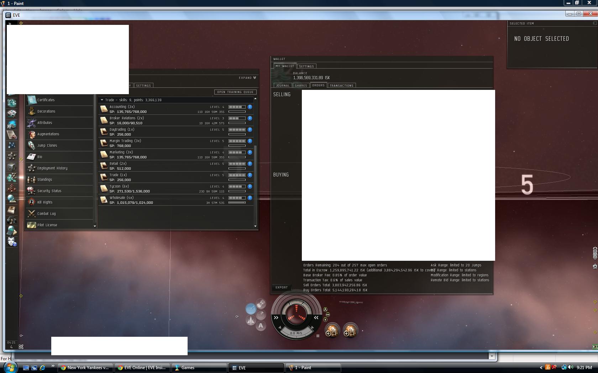Show info for the Daytrading skill
Viewport: 598px width, 373px height.
pyautogui.click(x=250, y=130)
